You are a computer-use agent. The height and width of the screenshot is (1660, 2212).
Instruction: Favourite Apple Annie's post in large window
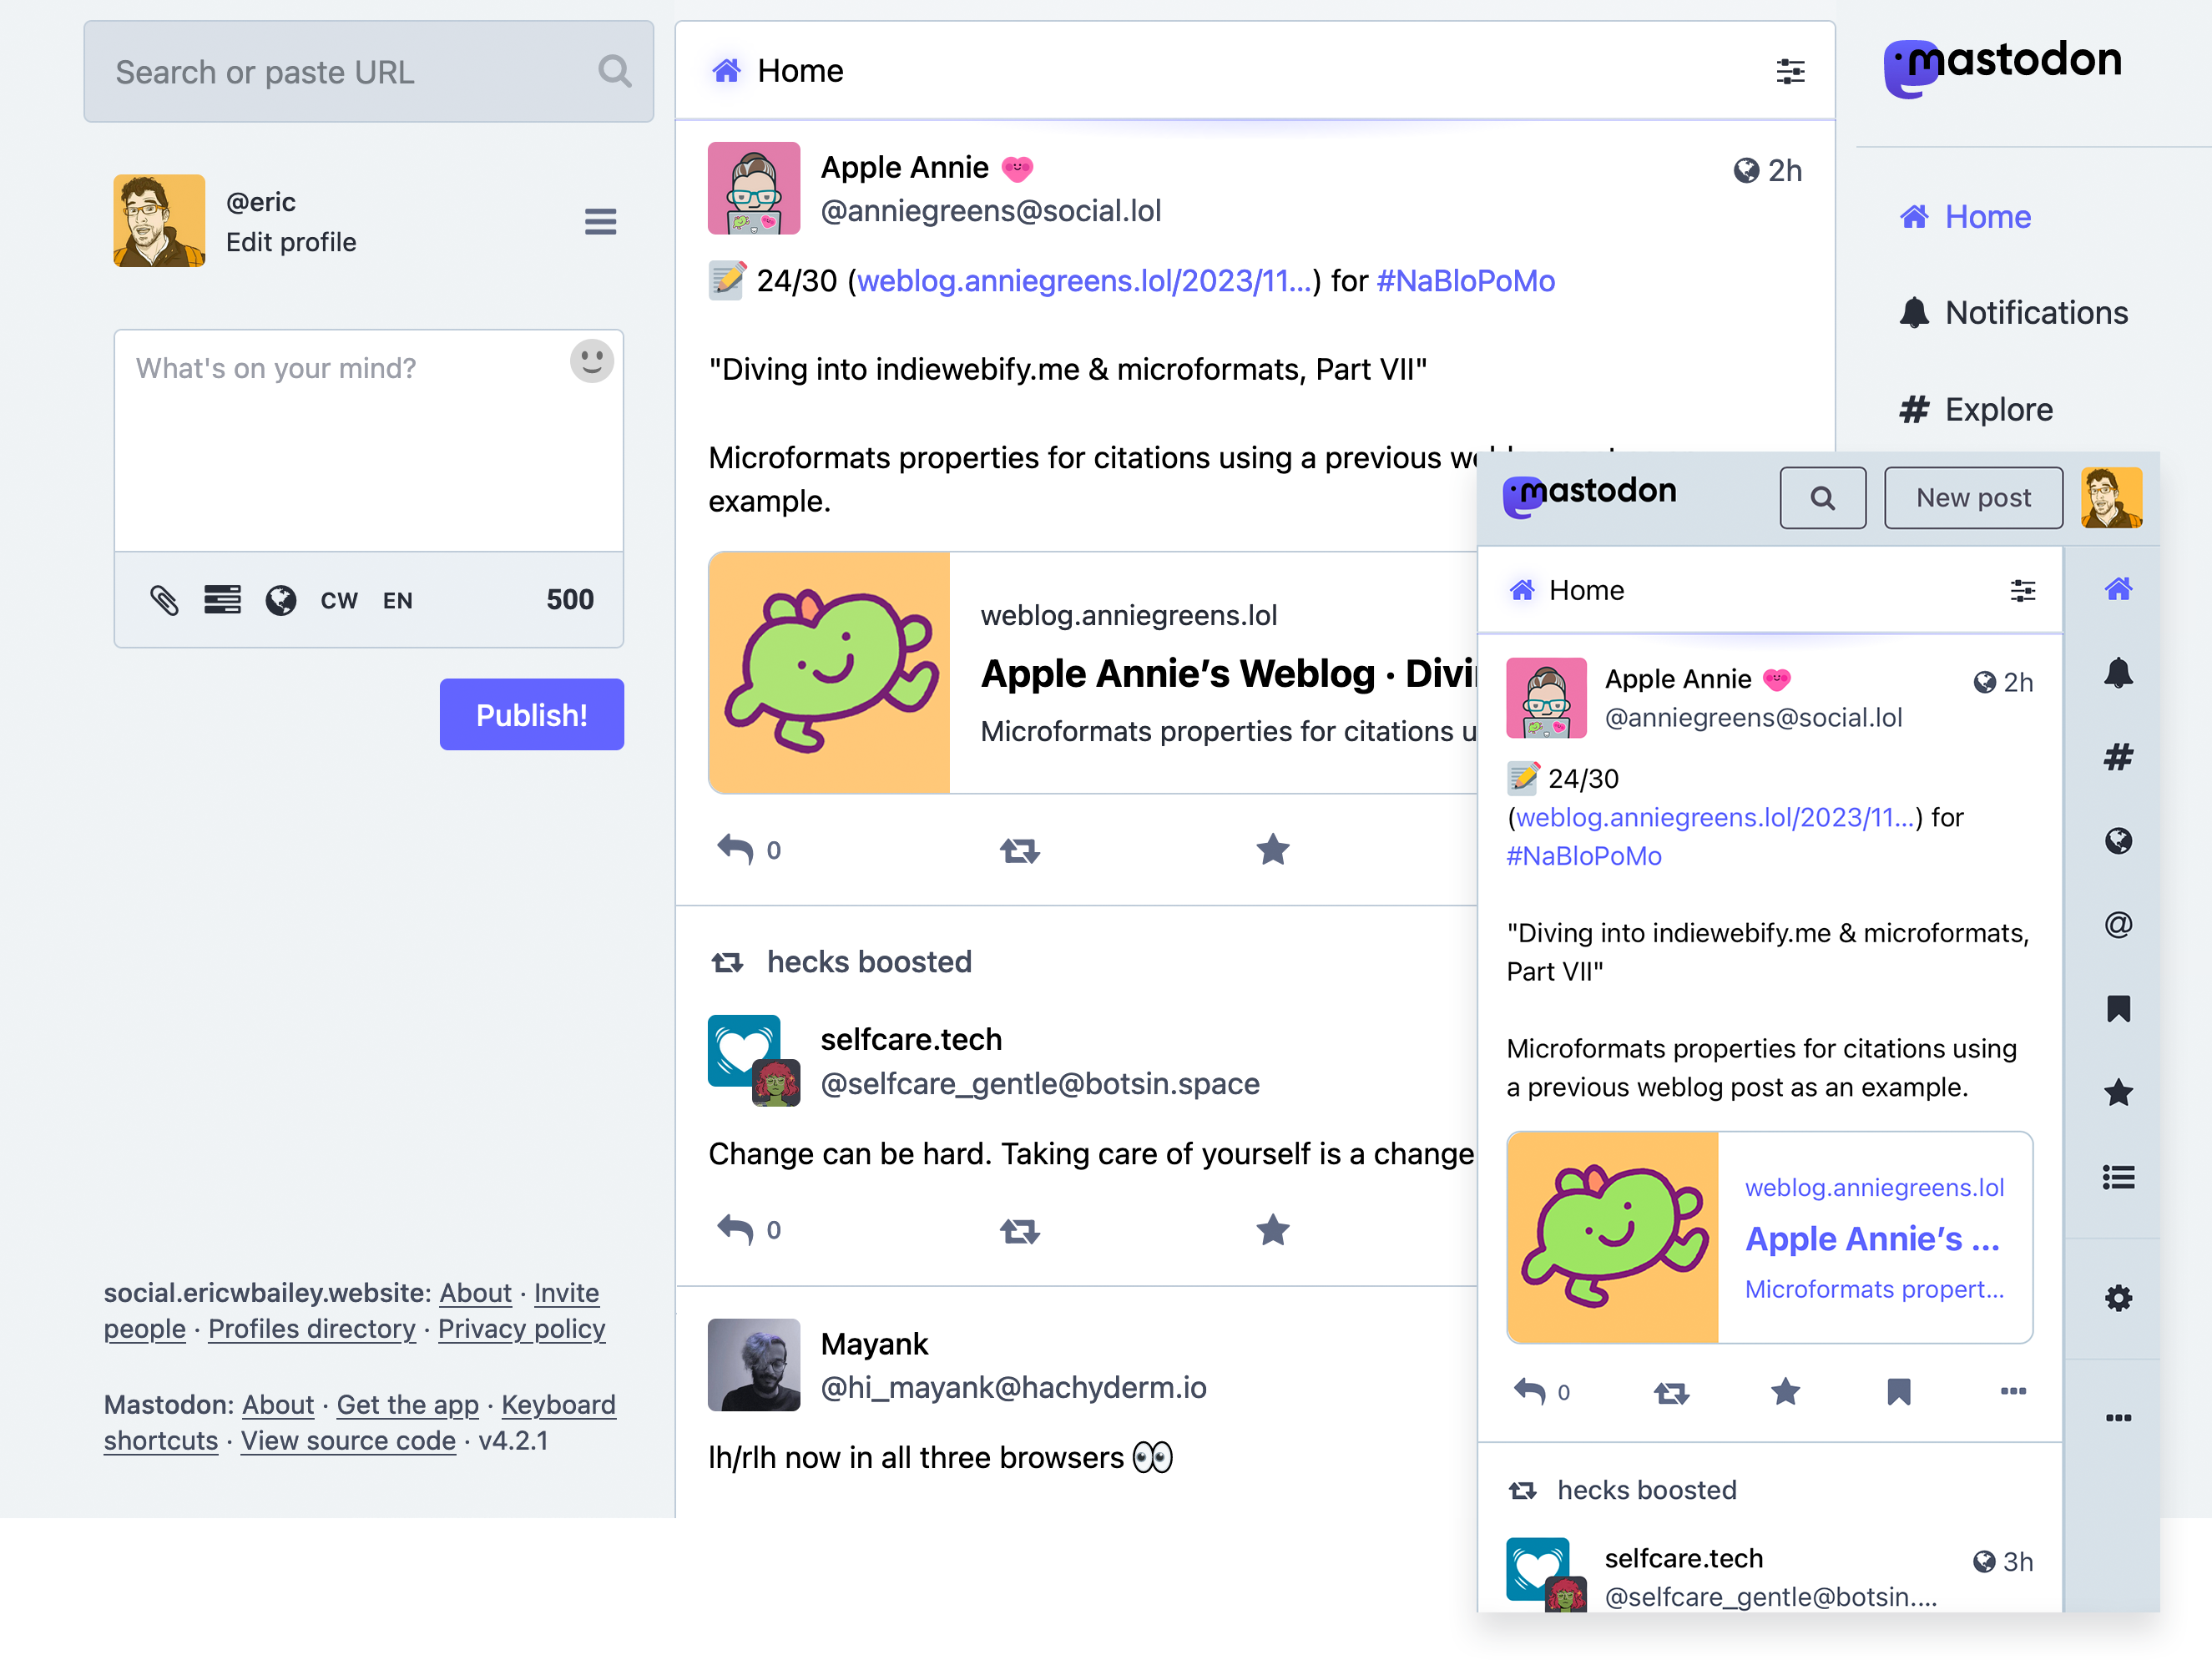(1272, 850)
